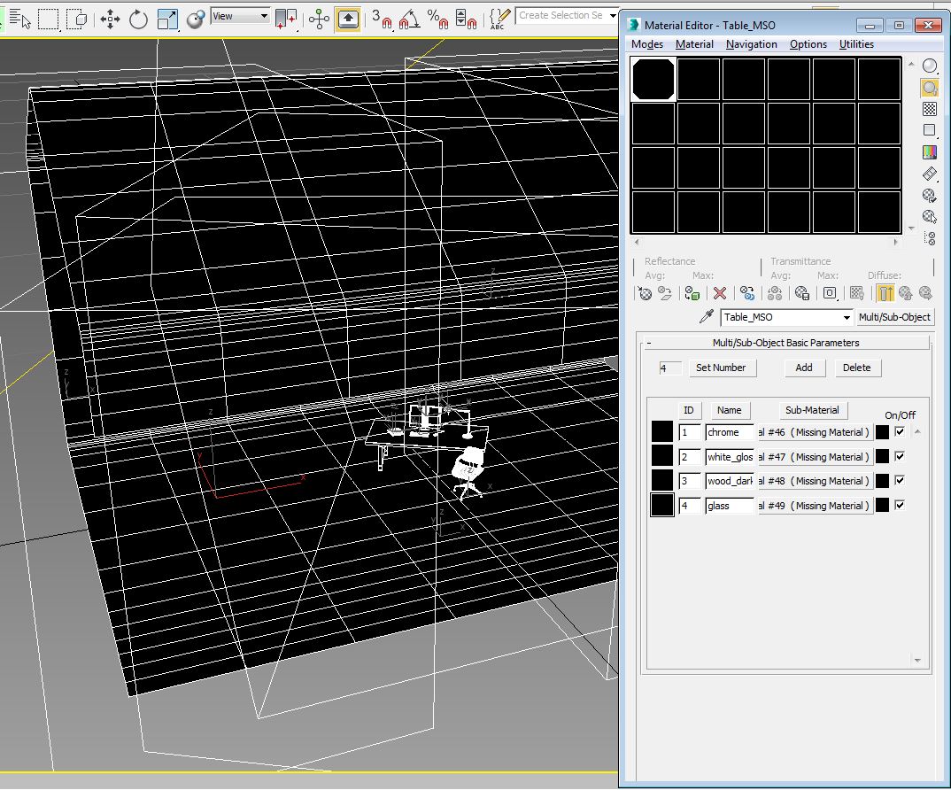The image size is (951, 790).
Task: Uncheck the On/Off box for chrome
Action: pos(900,432)
